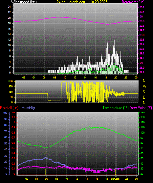Click the 'S' compass direction label
This screenshot has width=153, height=183.
[x=144, y=92]
